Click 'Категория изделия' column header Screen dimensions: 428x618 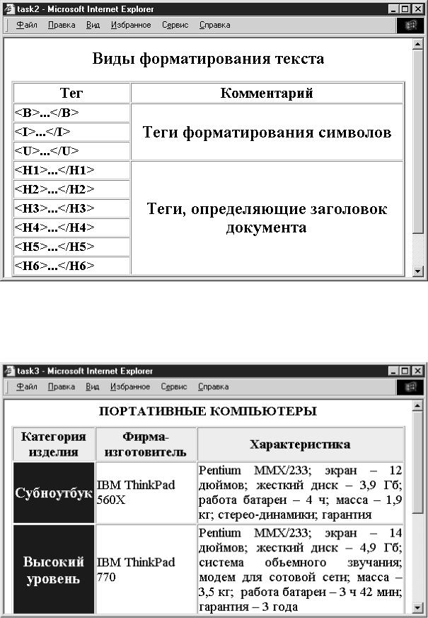(x=54, y=444)
